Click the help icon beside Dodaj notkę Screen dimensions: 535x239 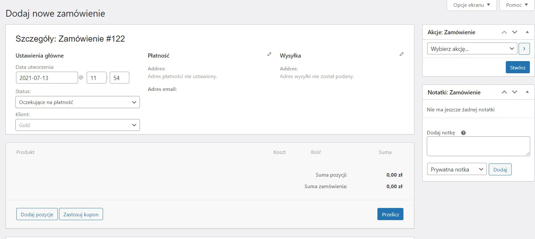pos(463,133)
